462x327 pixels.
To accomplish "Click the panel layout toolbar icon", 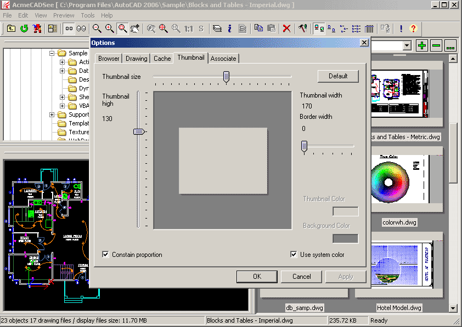I will pos(53,28).
